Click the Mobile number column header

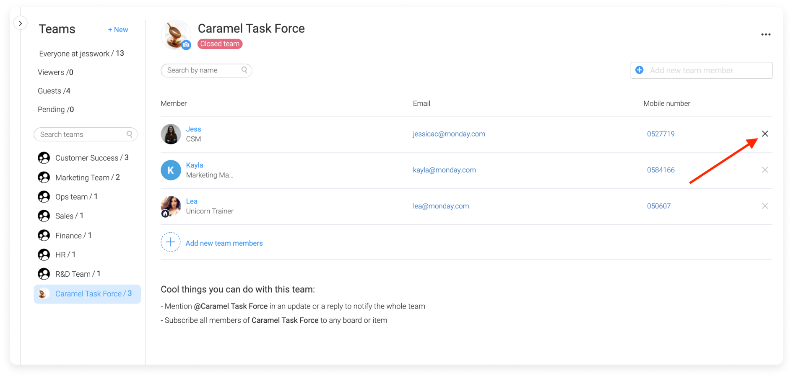tap(667, 103)
